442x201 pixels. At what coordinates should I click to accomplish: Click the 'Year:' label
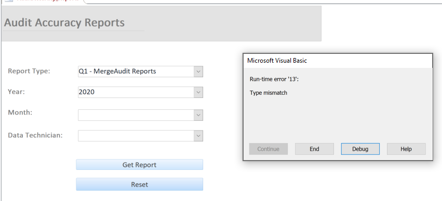16,92
